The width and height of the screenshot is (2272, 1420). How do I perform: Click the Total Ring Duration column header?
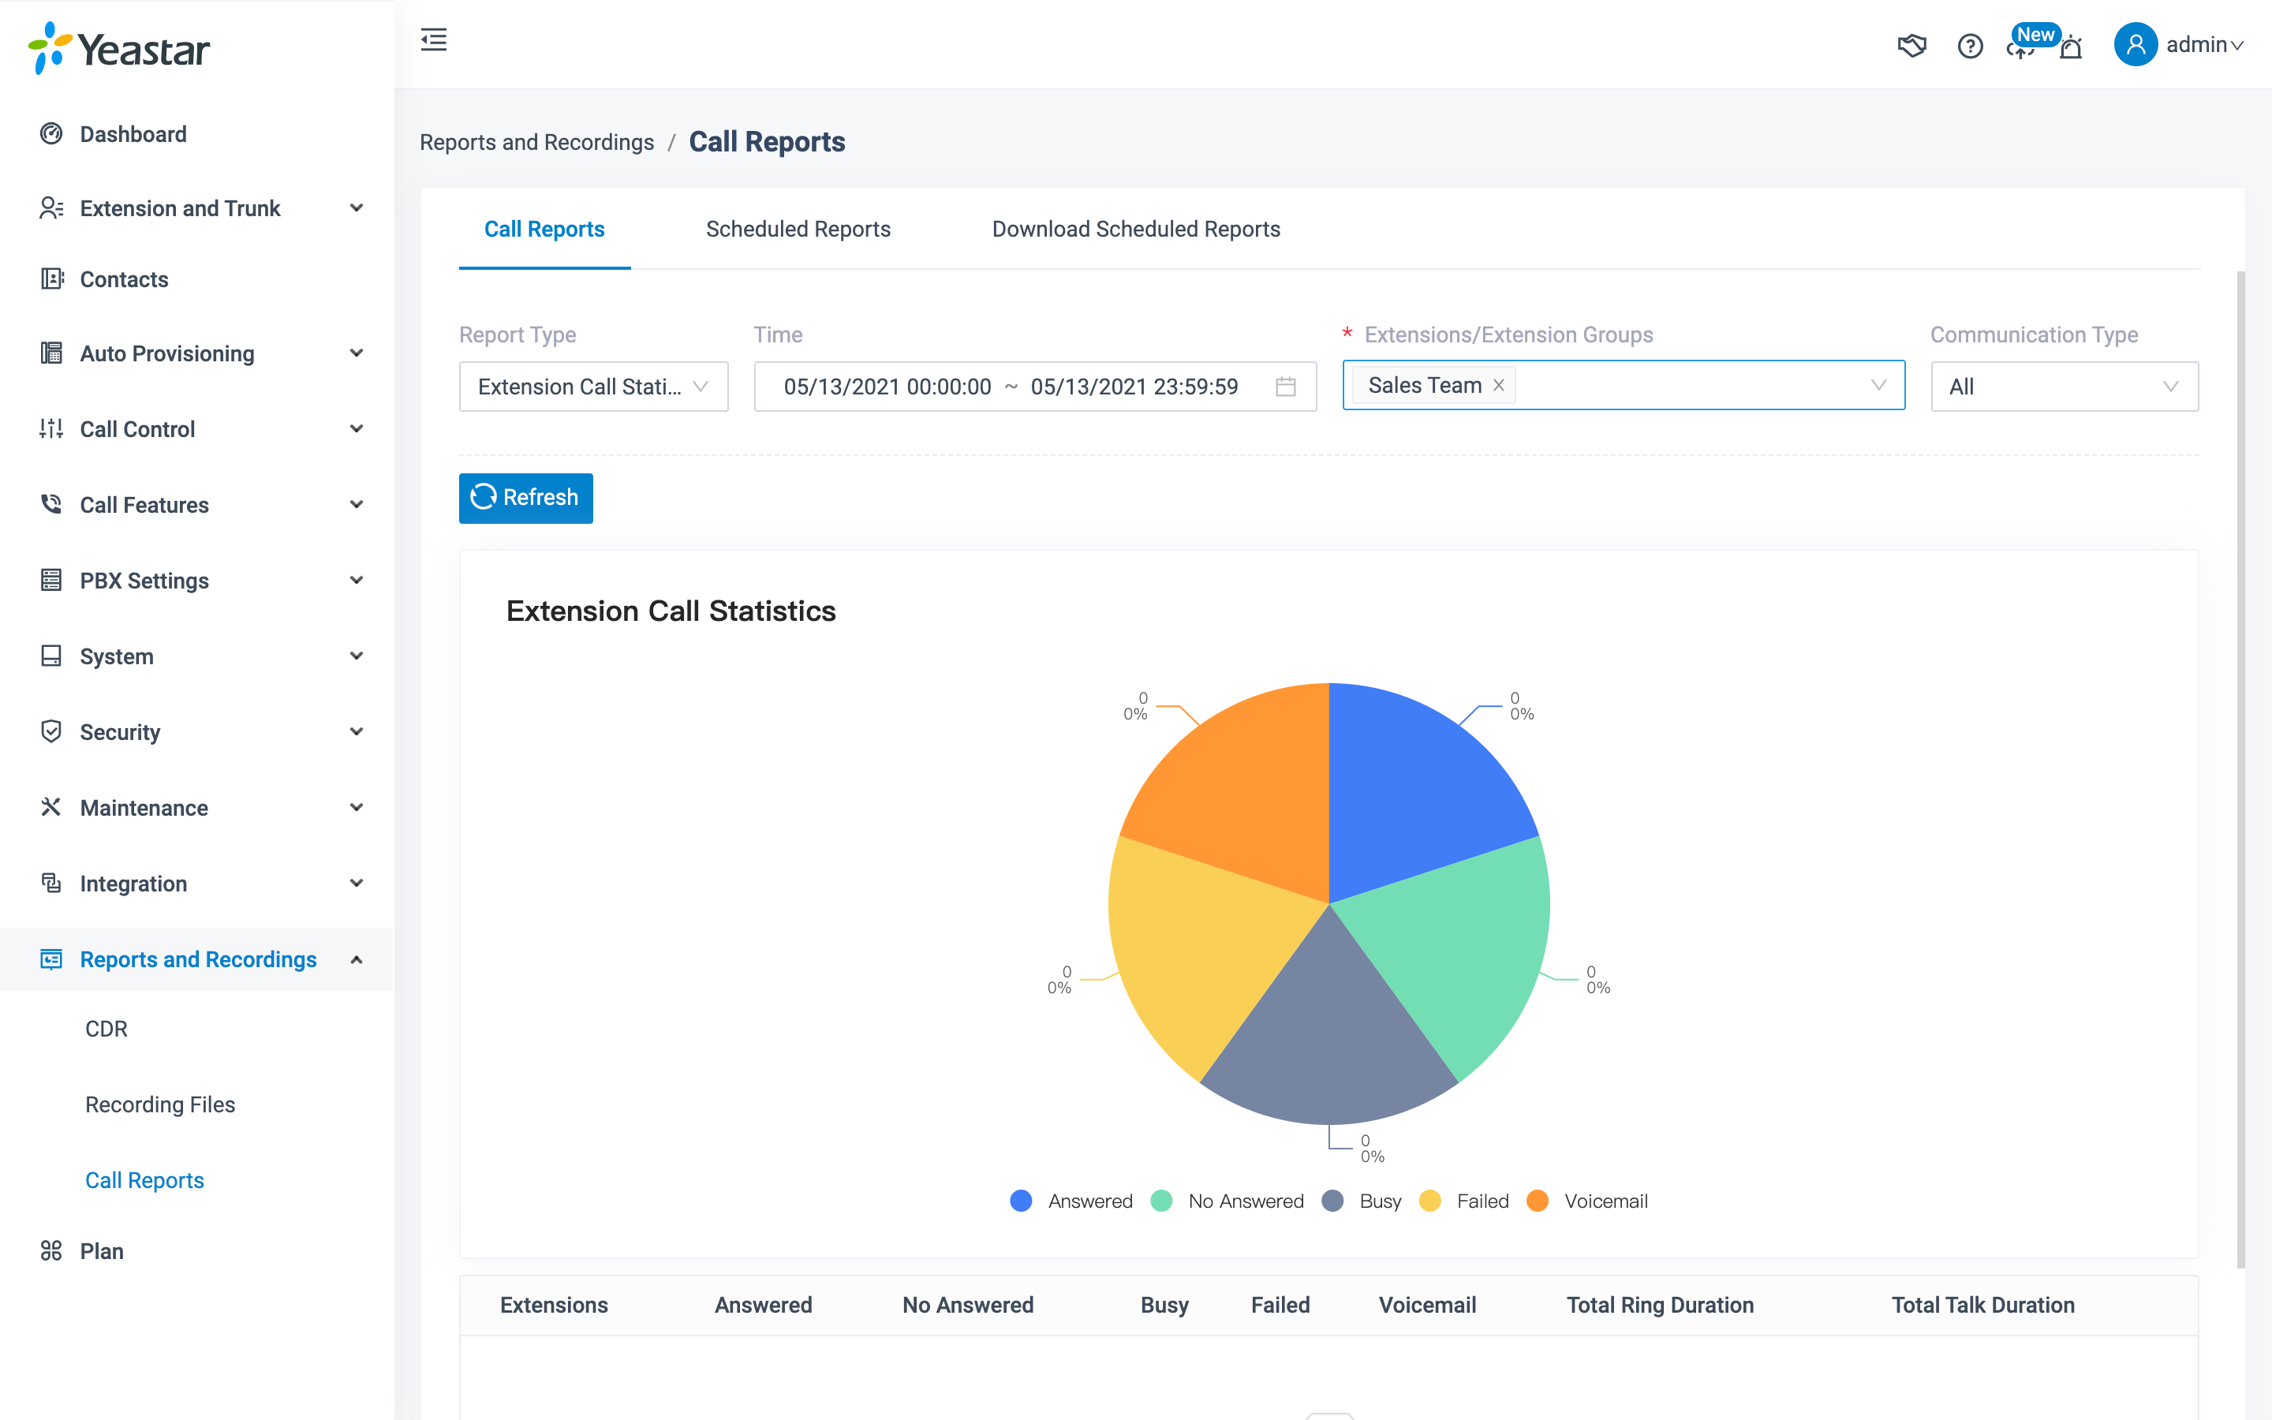[1660, 1305]
